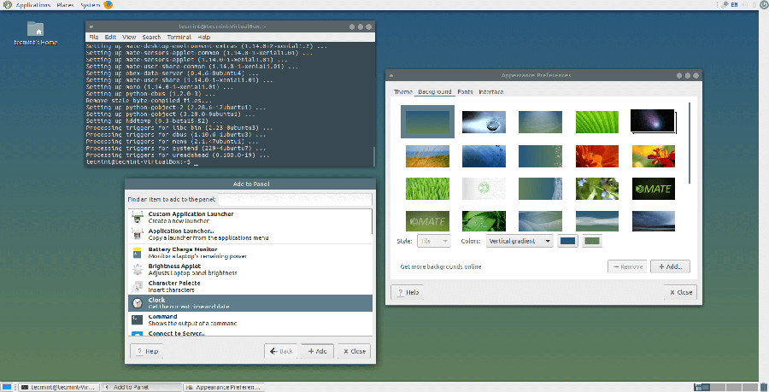Select the Battery Charge Monitor icon
769x392 pixels.
point(138,253)
